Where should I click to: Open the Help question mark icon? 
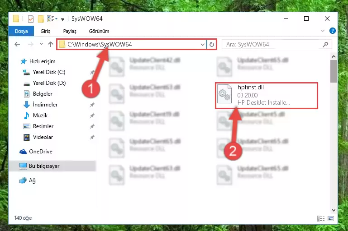pos(332,31)
